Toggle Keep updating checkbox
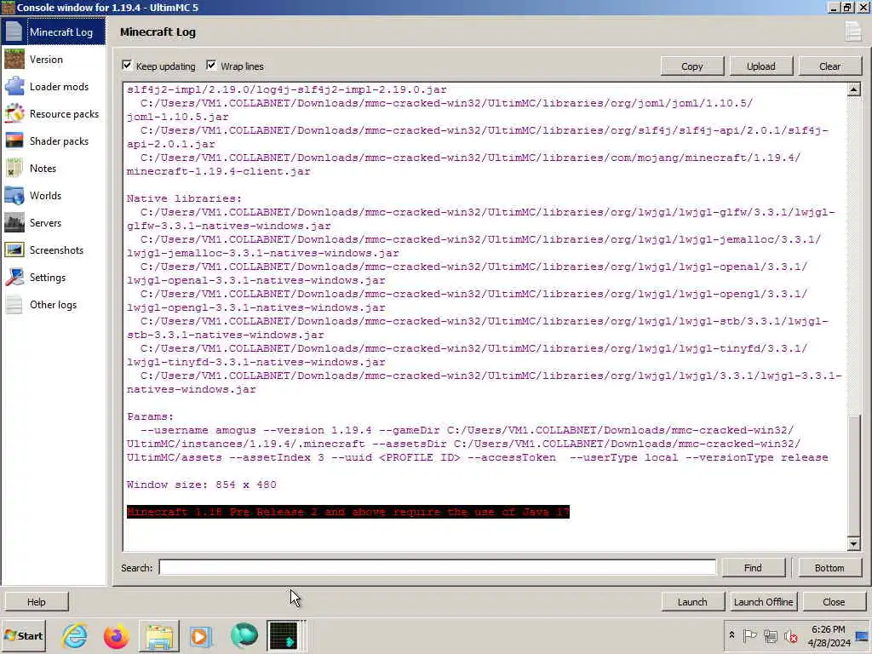Screen dimensions: 872x654 pos(128,66)
